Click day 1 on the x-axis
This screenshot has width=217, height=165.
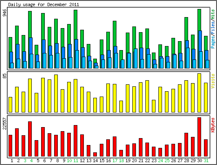point(12,161)
